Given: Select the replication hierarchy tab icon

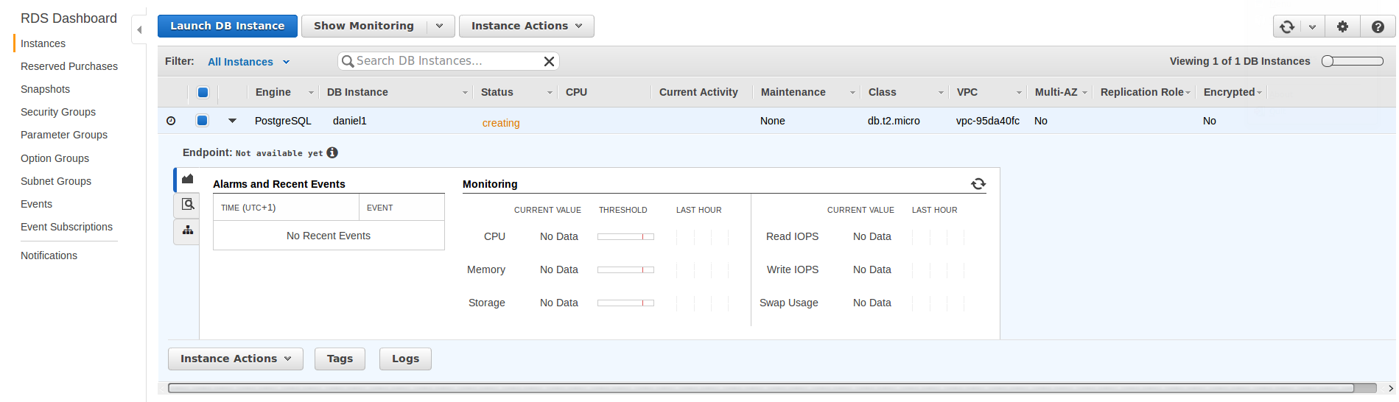Looking at the screenshot, I should tap(187, 230).
